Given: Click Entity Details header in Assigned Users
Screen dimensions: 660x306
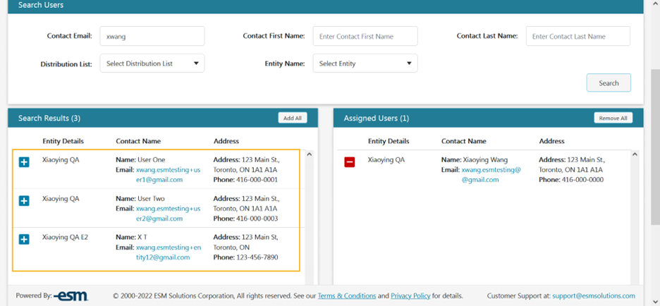Looking at the screenshot, I should (389, 141).
